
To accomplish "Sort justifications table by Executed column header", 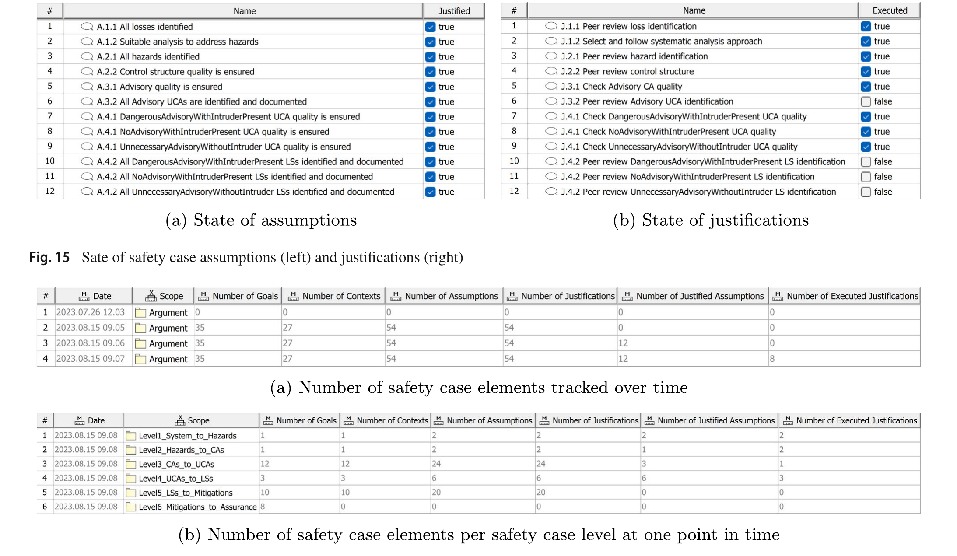I will (x=890, y=10).
